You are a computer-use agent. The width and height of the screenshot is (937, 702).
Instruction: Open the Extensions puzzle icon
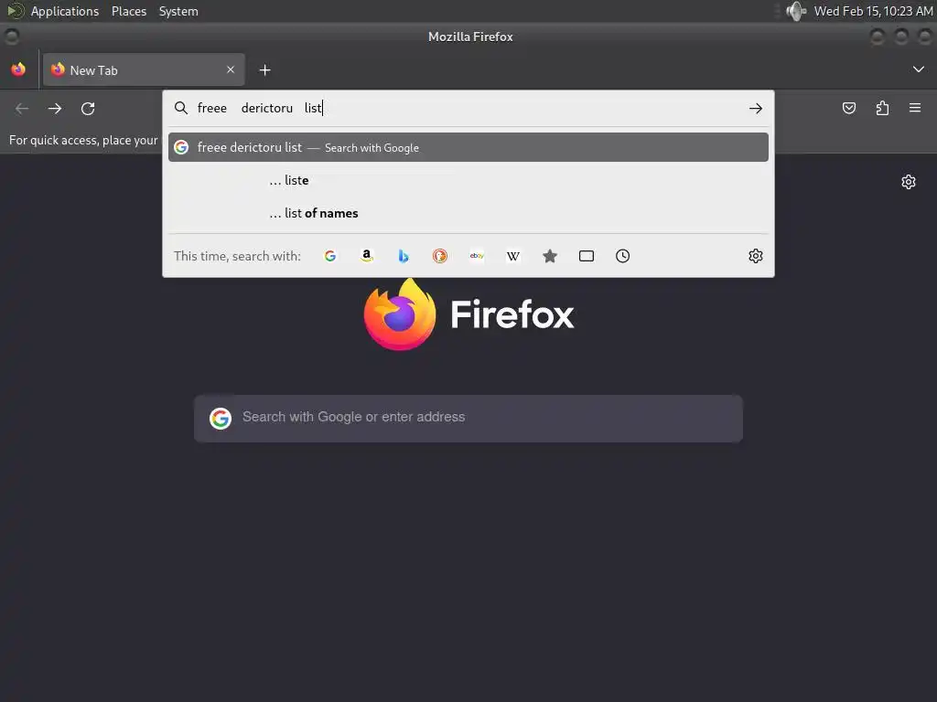coord(882,108)
